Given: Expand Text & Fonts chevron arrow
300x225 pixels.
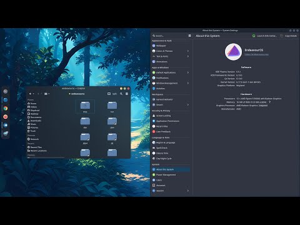Looking at the screenshot, I should click(188, 56).
